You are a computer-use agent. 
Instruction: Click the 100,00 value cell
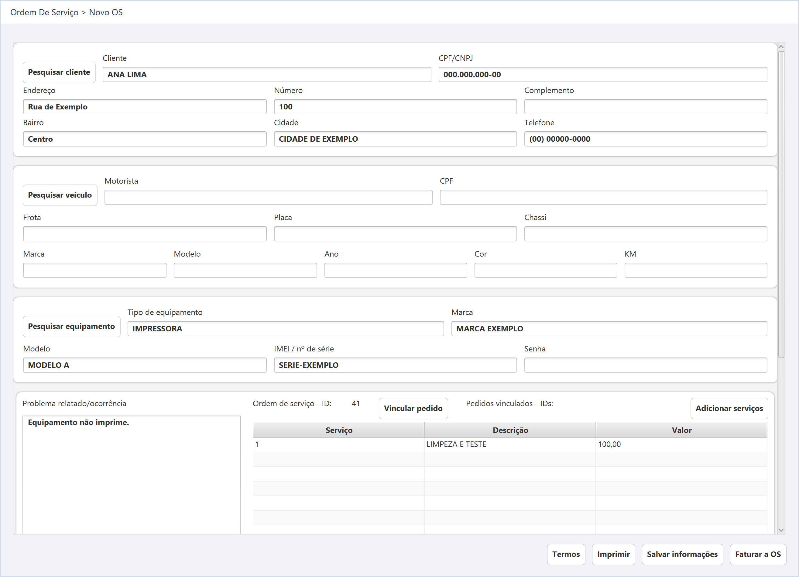(681, 444)
